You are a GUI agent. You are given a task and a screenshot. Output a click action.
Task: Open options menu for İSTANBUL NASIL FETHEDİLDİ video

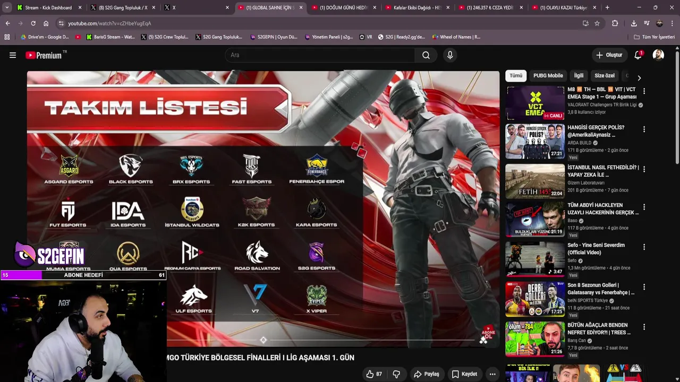644,169
